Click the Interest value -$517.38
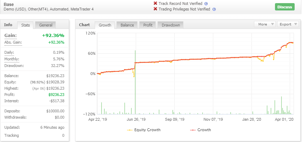Screen dimensions: 302x142 [x=56, y=101]
